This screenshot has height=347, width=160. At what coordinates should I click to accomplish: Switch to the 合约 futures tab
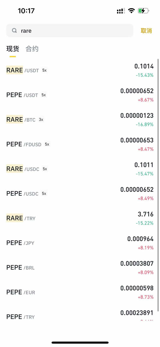tap(32, 49)
